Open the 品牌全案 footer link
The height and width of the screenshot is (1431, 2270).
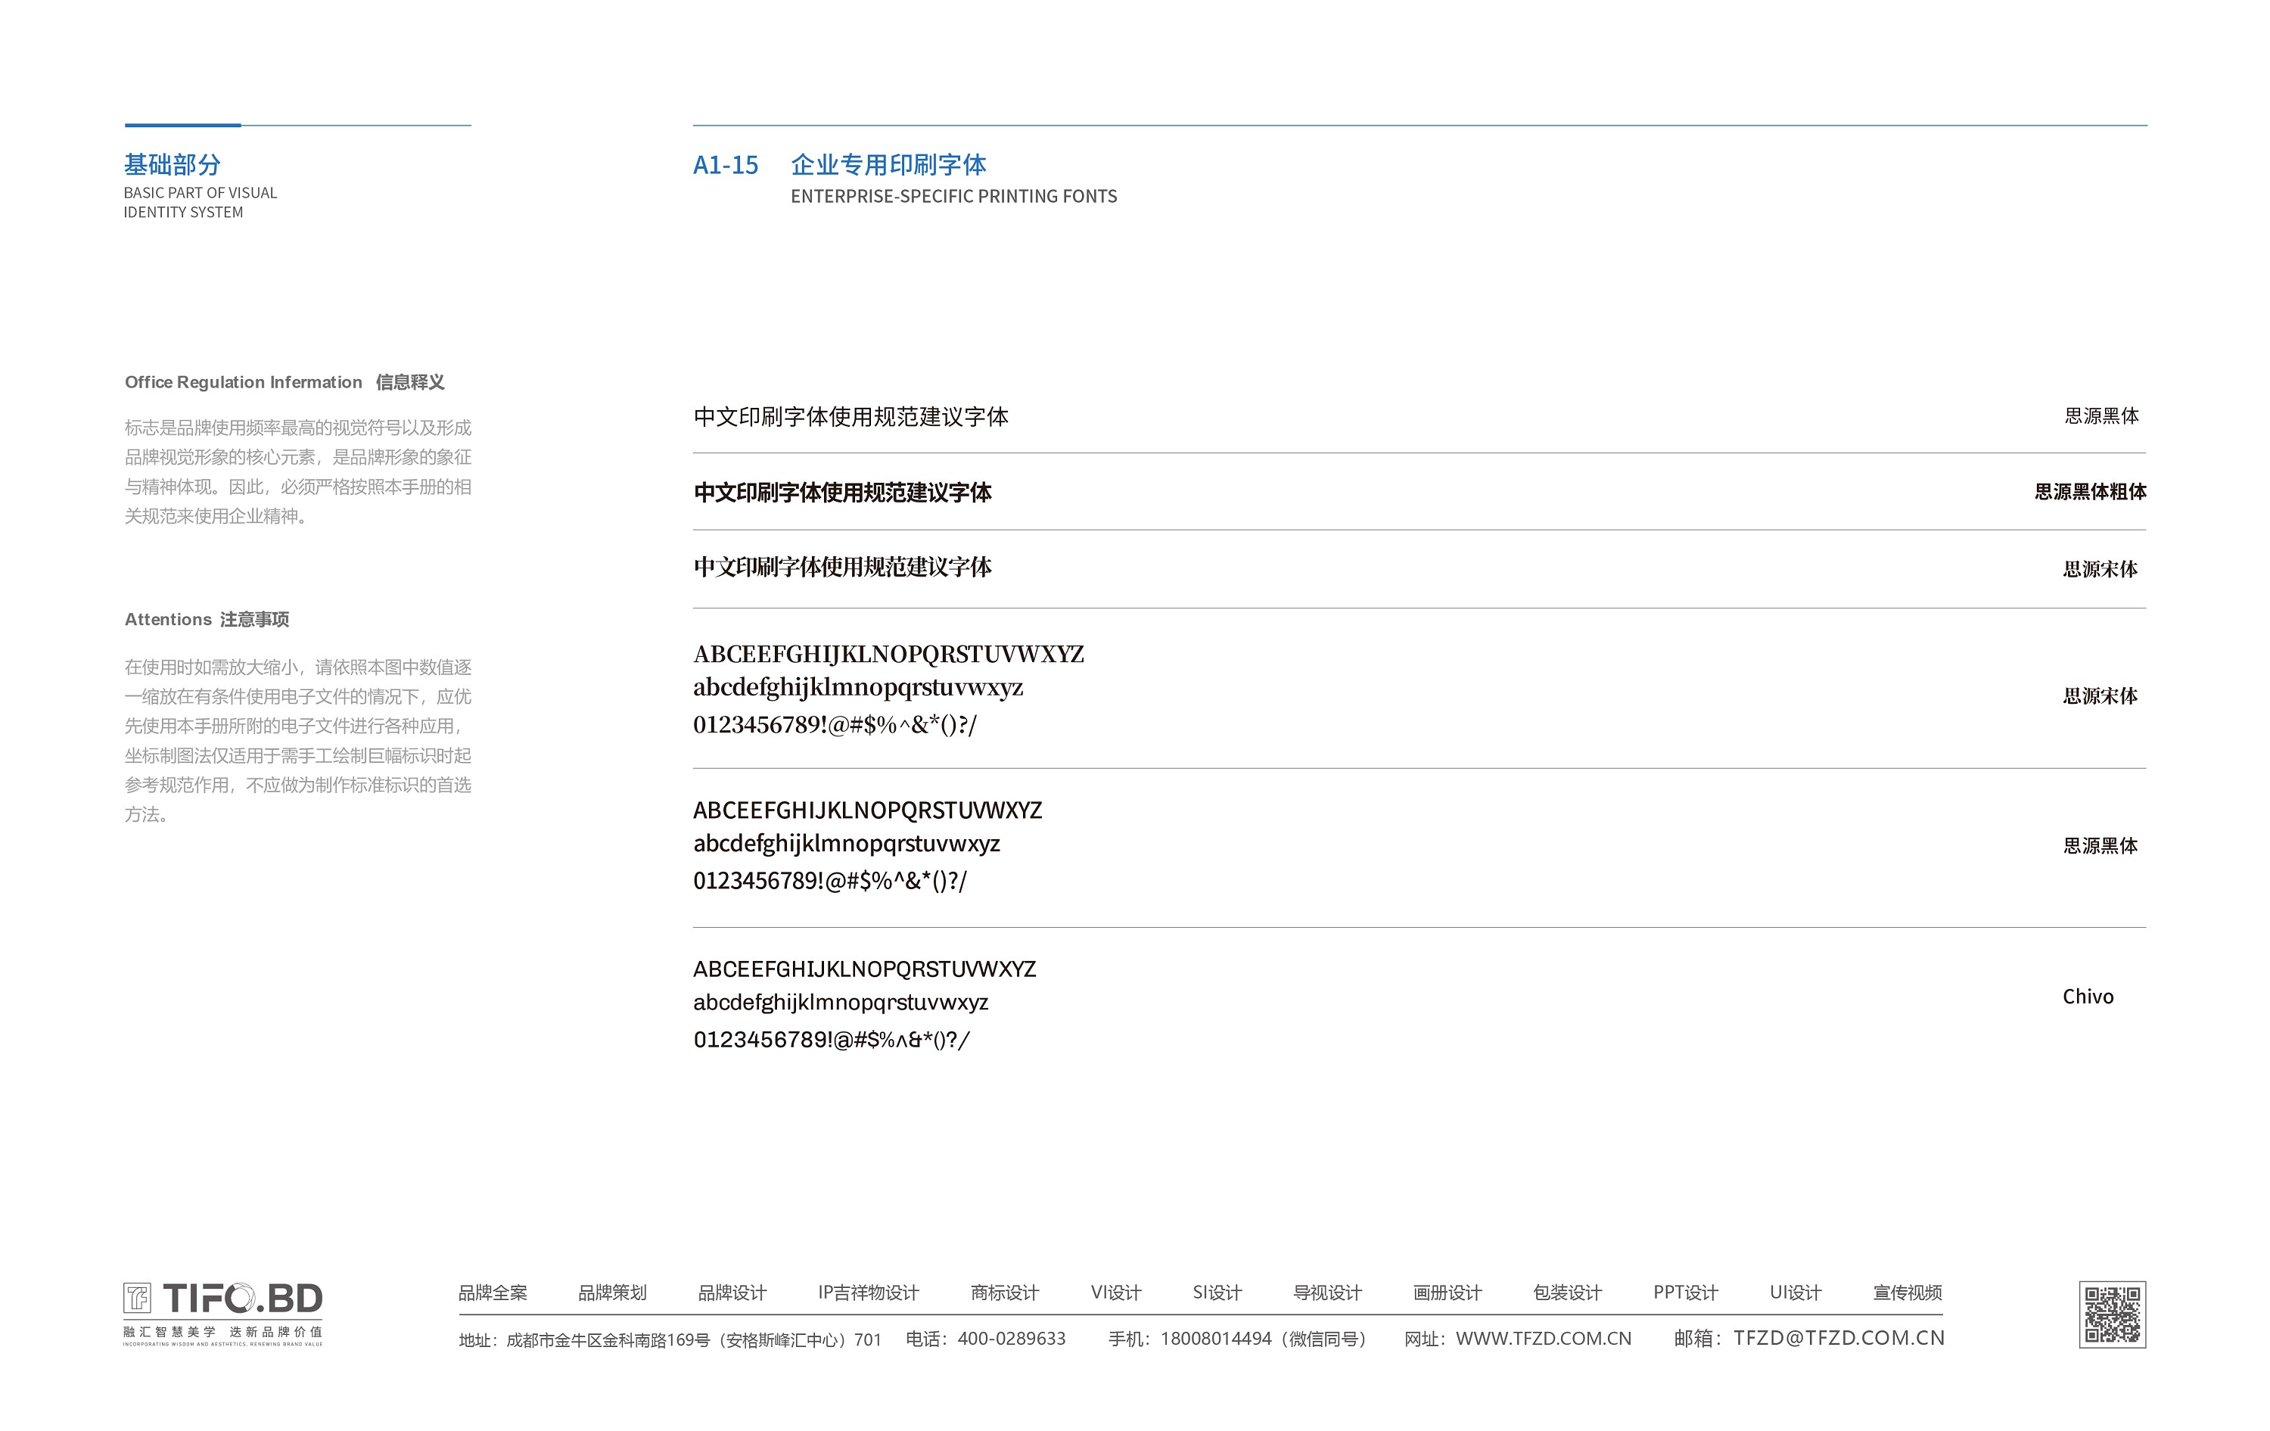pos(492,1293)
